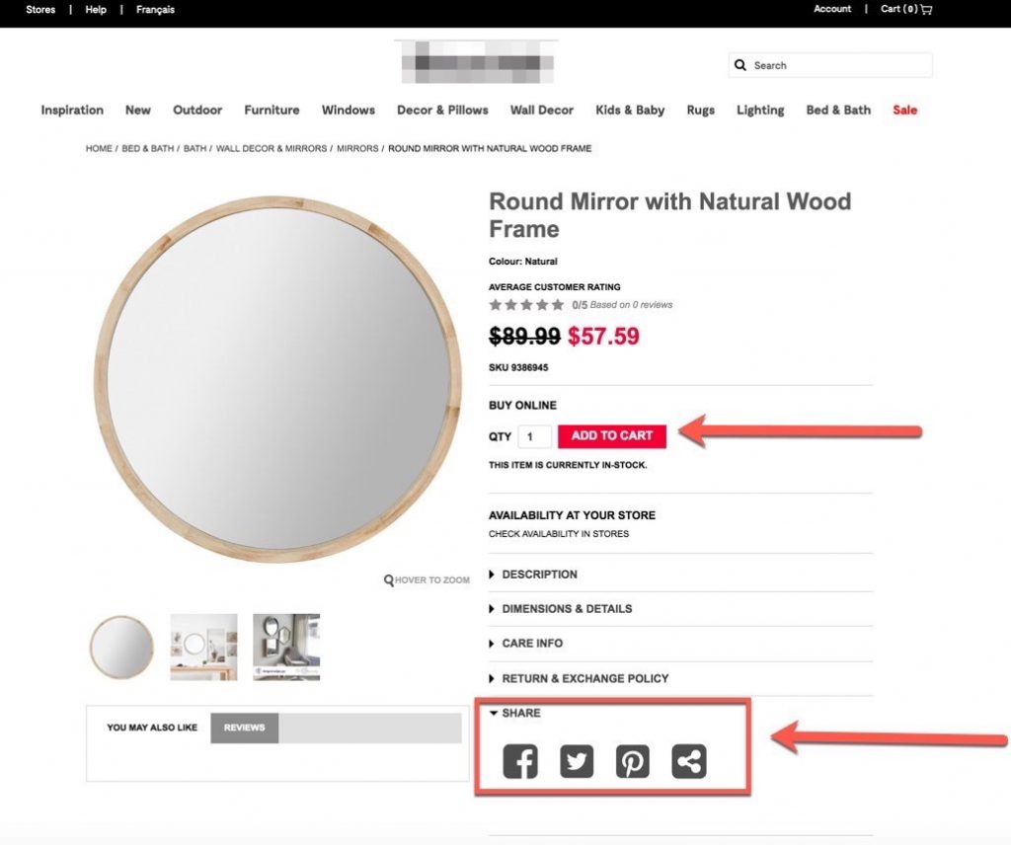Click the generic share icon
Screen dimensions: 1011x845
pyautogui.click(x=689, y=761)
